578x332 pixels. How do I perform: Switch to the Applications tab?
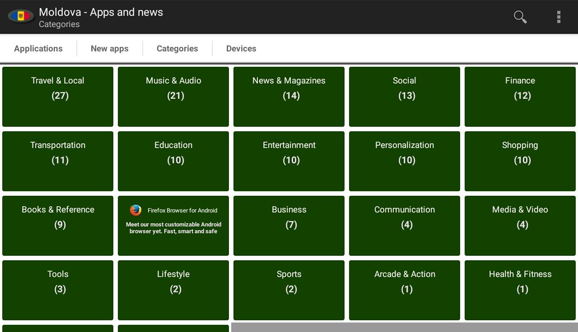tap(38, 48)
